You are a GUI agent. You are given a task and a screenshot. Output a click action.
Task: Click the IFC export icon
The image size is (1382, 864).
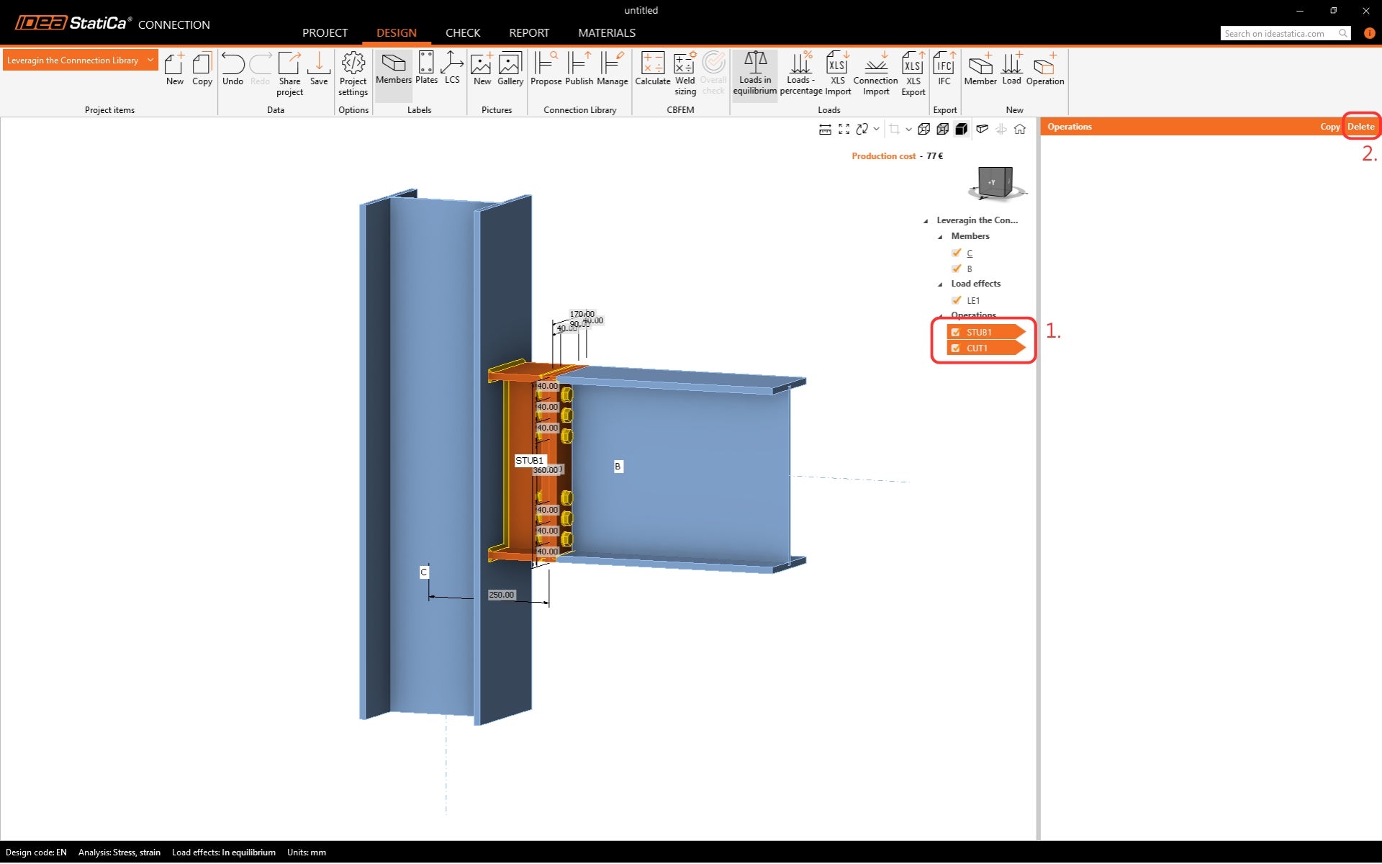coord(944,69)
